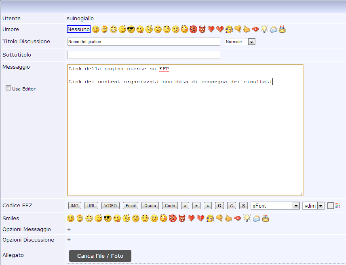The height and width of the screenshot is (265, 346).
Task: Align text left with « button
Action: [185, 206]
